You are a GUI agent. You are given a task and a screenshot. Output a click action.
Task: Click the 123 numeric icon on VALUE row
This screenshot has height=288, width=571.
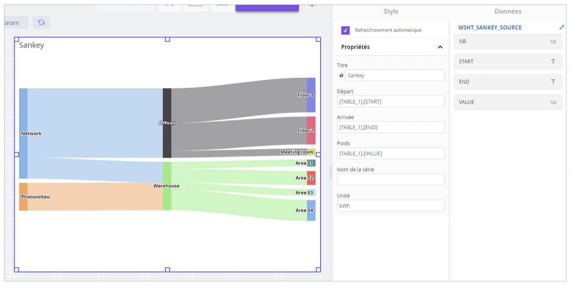click(x=553, y=102)
